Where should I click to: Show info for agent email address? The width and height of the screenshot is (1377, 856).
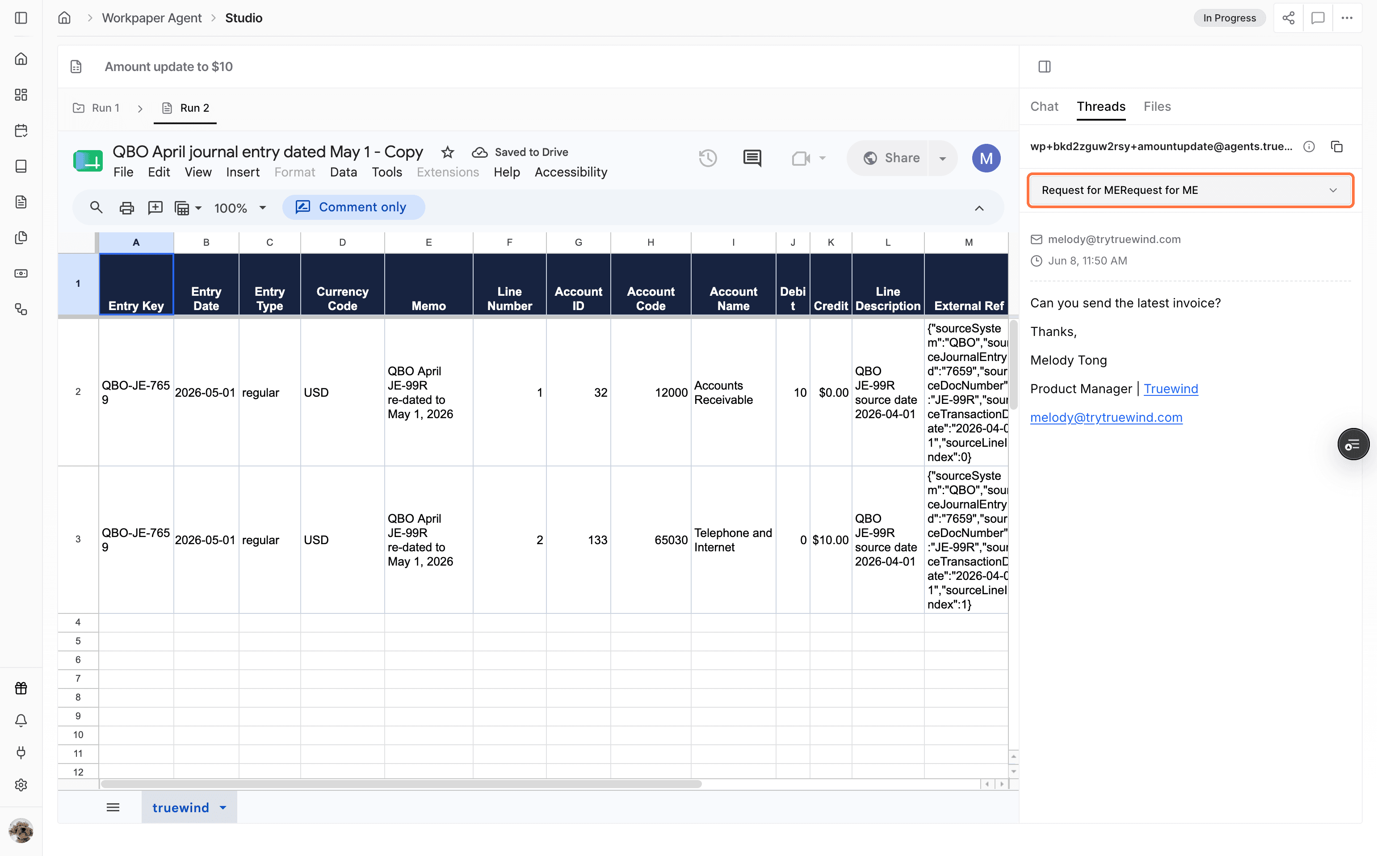[1309, 147]
